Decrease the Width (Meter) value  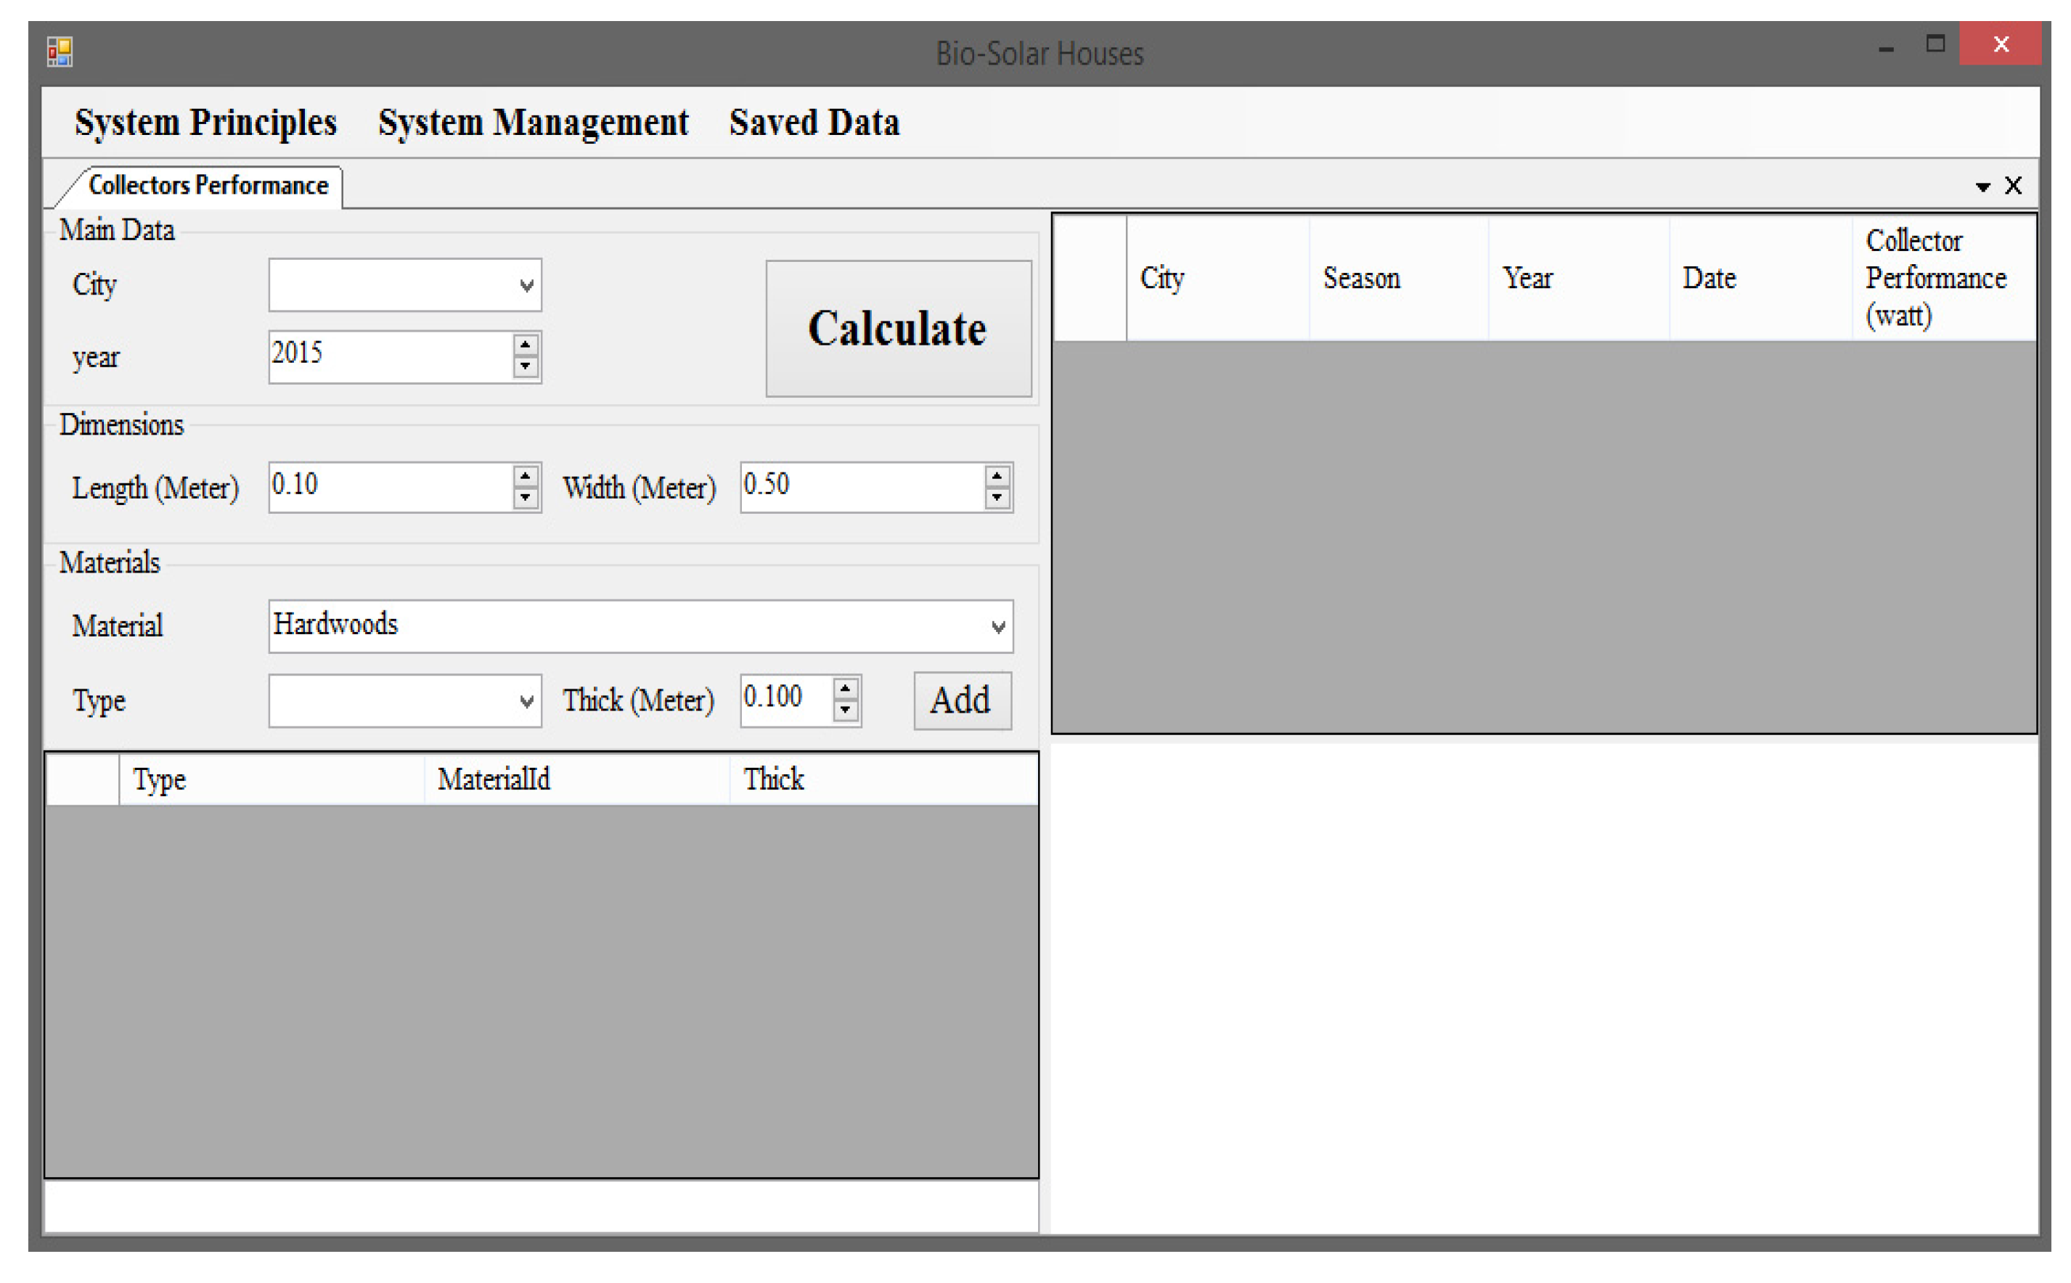click(x=997, y=498)
